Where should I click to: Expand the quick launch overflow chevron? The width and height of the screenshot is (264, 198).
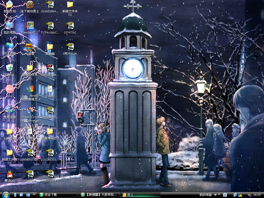(34, 194)
